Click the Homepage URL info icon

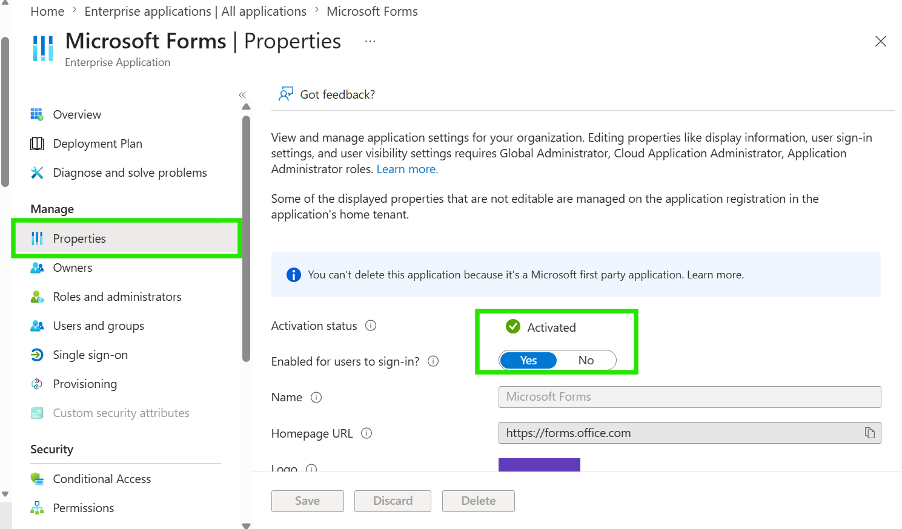pyautogui.click(x=366, y=433)
